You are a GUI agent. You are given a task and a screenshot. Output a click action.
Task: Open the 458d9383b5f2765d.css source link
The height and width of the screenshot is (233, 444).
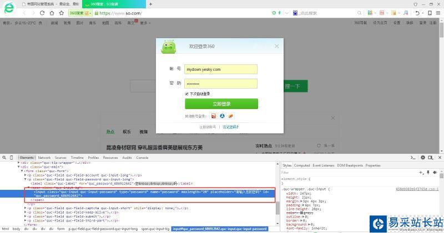417,189
